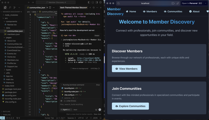Start a new chat with the plus icon
Screen dimensions: 209x120
[90, 8]
